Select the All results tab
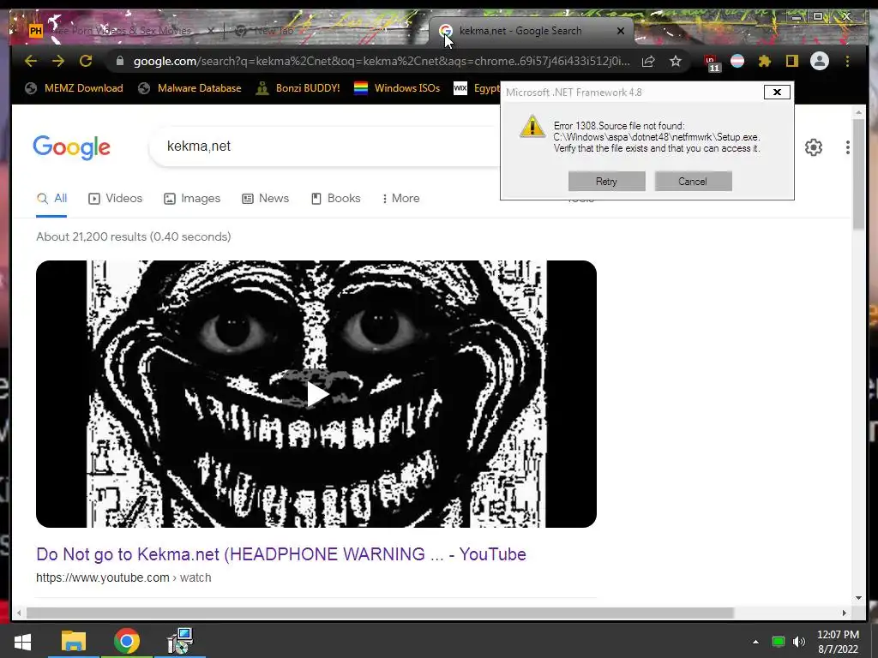 tap(51, 199)
